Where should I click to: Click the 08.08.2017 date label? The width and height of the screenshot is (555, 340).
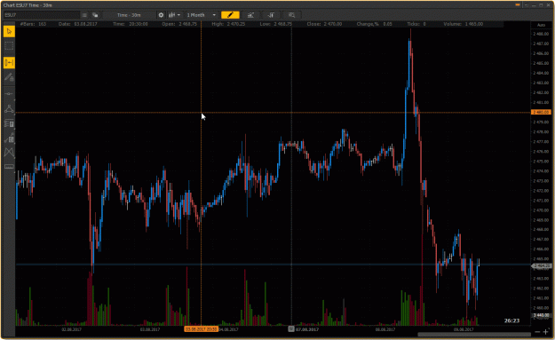[385, 329]
